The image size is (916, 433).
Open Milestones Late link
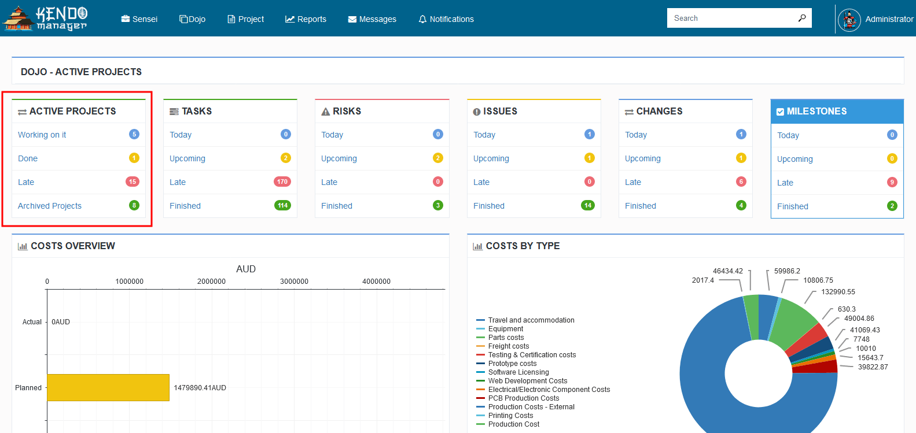point(785,183)
